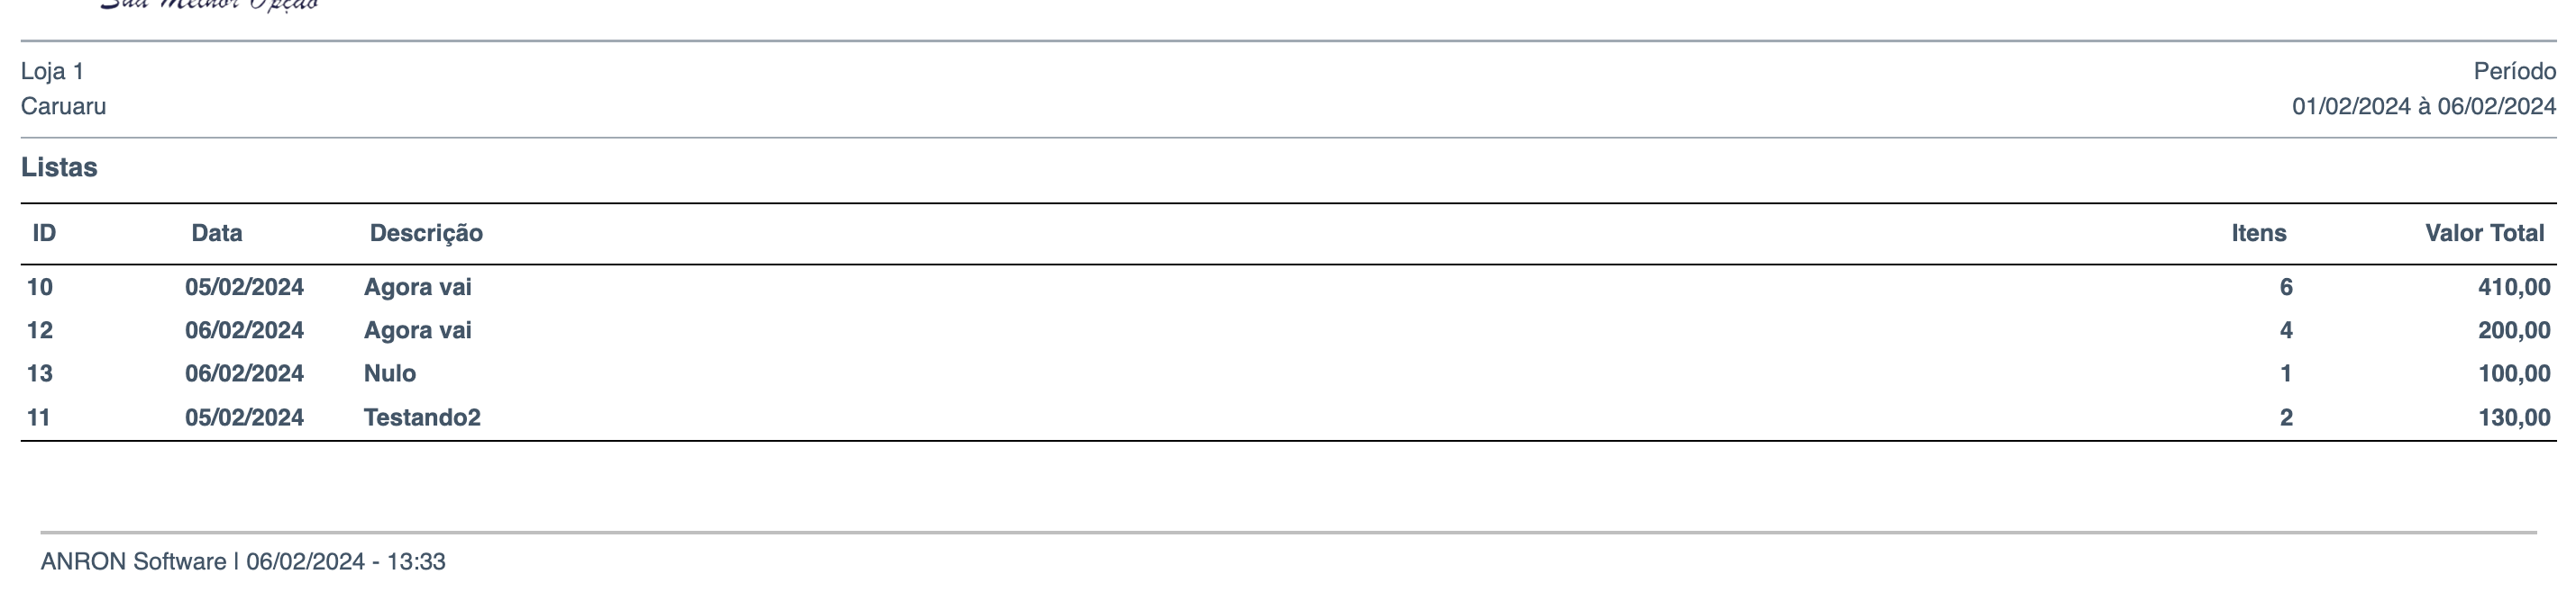Click the Listas section heading

pyautogui.click(x=59, y=167)
